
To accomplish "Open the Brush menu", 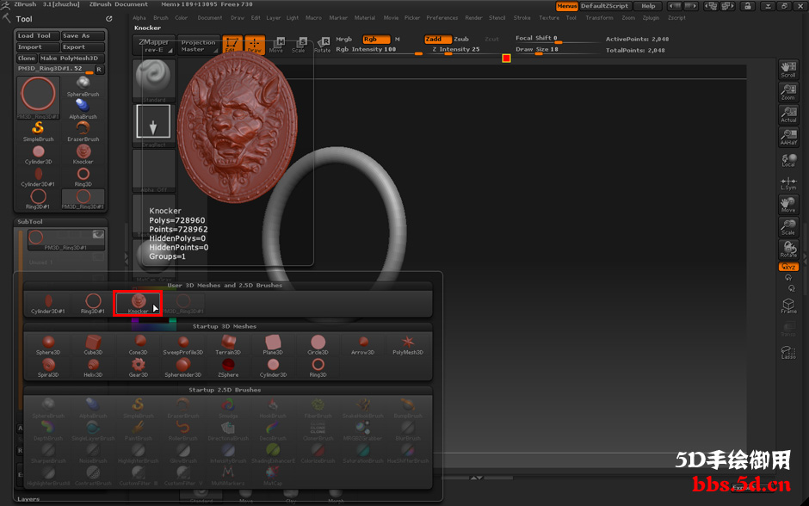I will (x=160, y=17).
